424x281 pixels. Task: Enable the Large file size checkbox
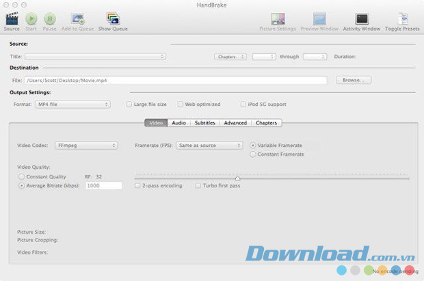tap(129, 105)
